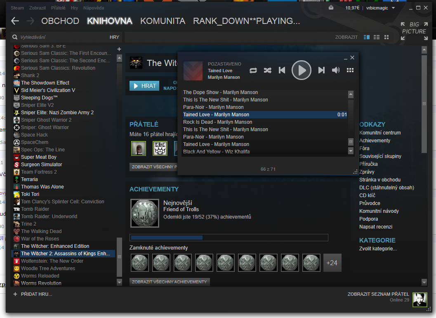Click Zobrazit všechny achievementy button
This screenshot has height=318, width=436.
click(169, 282)
